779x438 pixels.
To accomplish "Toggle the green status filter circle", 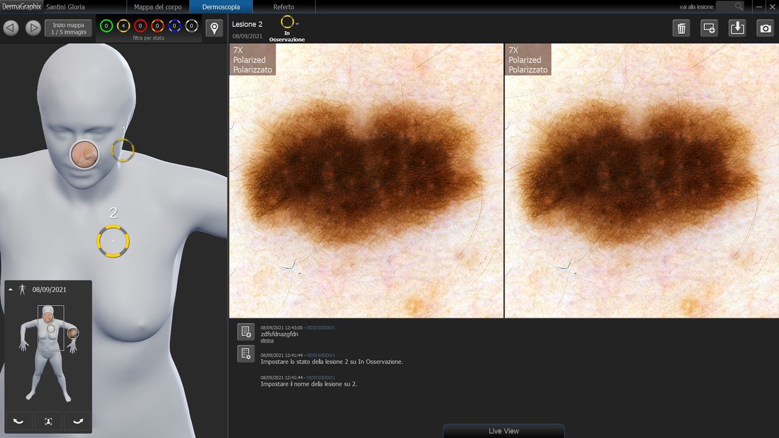I will point(107,26).
